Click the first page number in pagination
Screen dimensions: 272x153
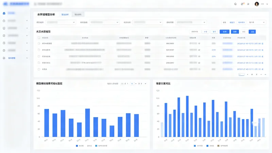pos(248,74)
